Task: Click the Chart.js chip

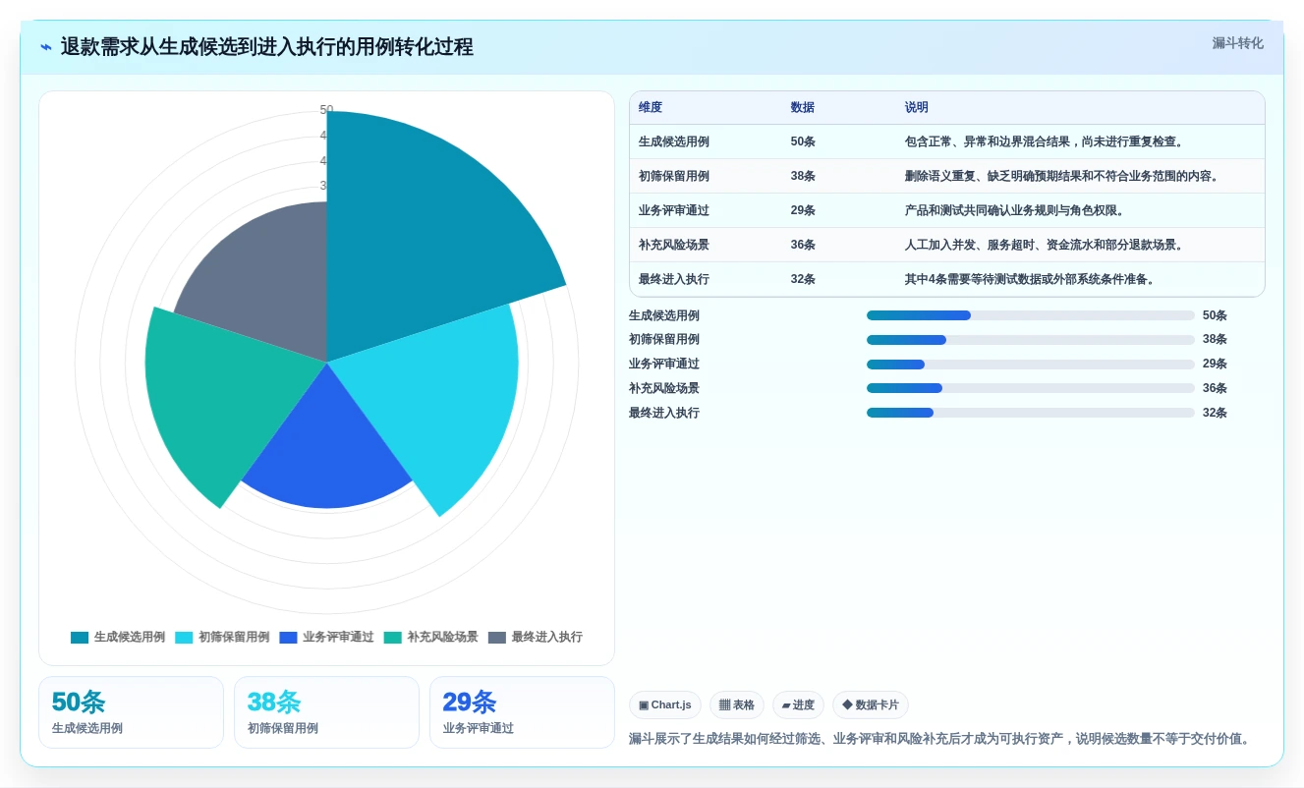Action: [x=665, y=704]
